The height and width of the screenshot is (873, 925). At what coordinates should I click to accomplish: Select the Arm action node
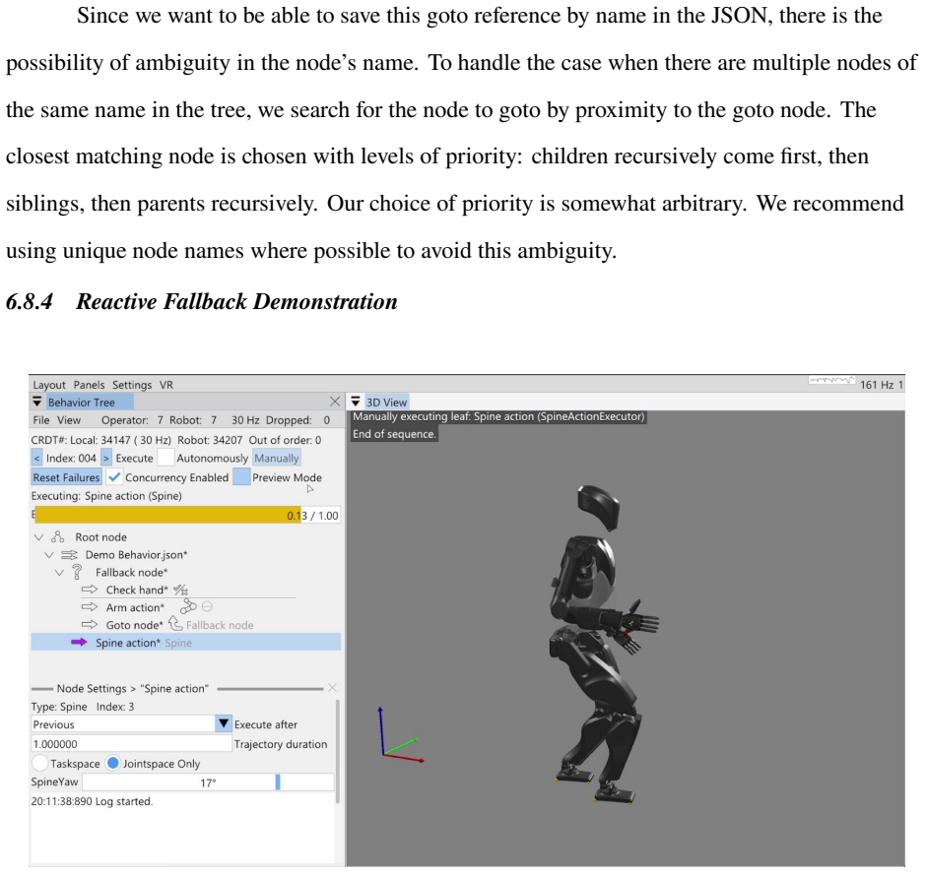[135, 607]
